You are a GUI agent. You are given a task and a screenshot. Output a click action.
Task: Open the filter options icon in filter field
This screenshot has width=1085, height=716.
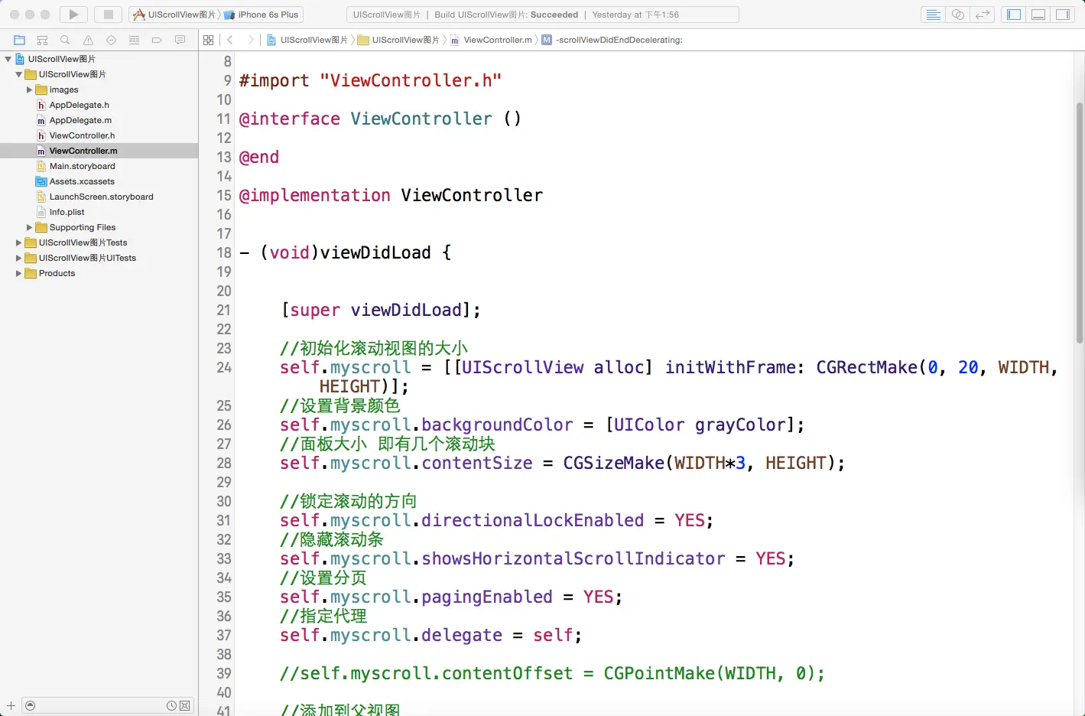coord(31,705)
